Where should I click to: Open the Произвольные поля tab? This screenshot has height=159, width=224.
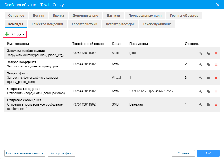coord(145,16)
